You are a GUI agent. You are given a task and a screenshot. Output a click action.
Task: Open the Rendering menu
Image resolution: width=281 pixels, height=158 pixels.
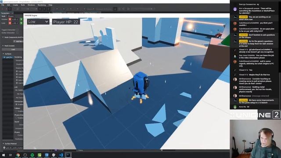click(x=42, y=5)
